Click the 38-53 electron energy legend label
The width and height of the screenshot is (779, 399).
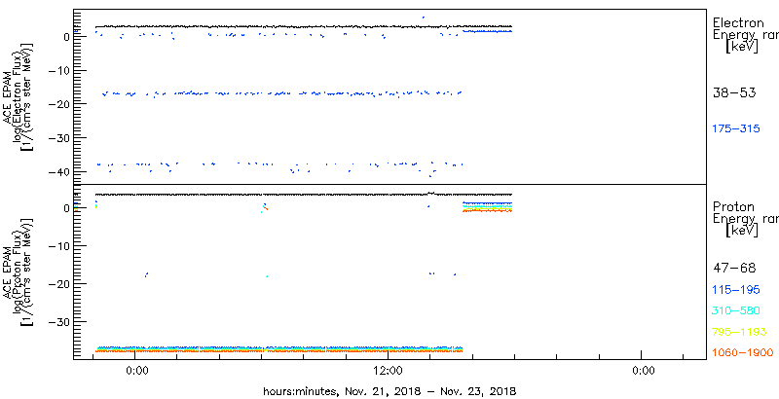tap(734, 92)
